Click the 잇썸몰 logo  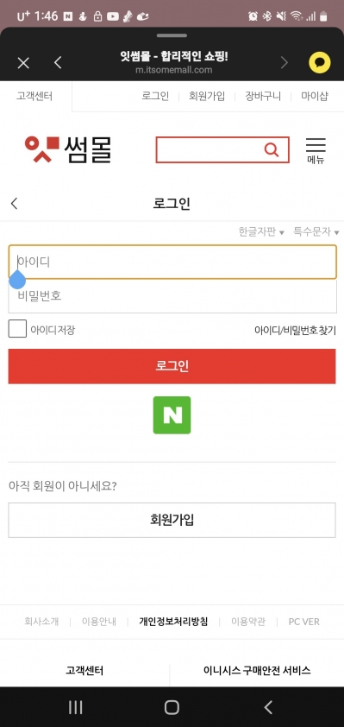click(68, 149)
